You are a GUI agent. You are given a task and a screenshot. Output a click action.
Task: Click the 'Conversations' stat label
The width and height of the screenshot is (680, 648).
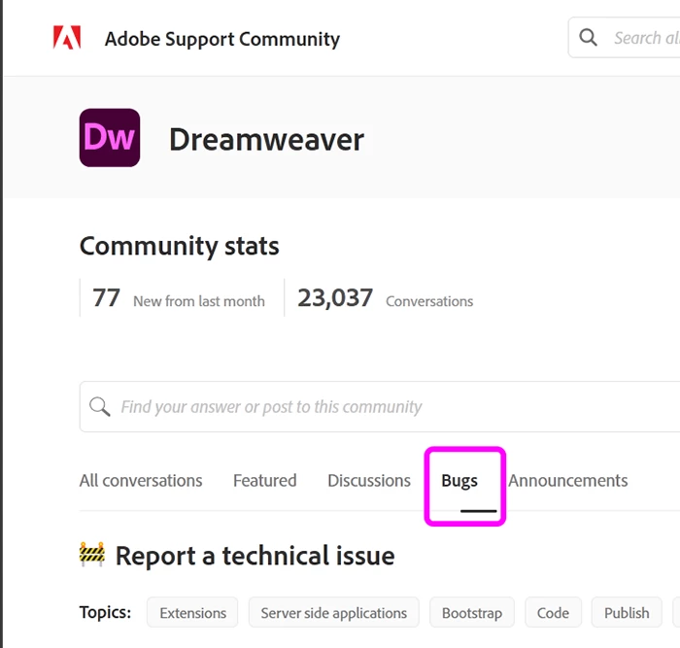(x=429, y=301)
